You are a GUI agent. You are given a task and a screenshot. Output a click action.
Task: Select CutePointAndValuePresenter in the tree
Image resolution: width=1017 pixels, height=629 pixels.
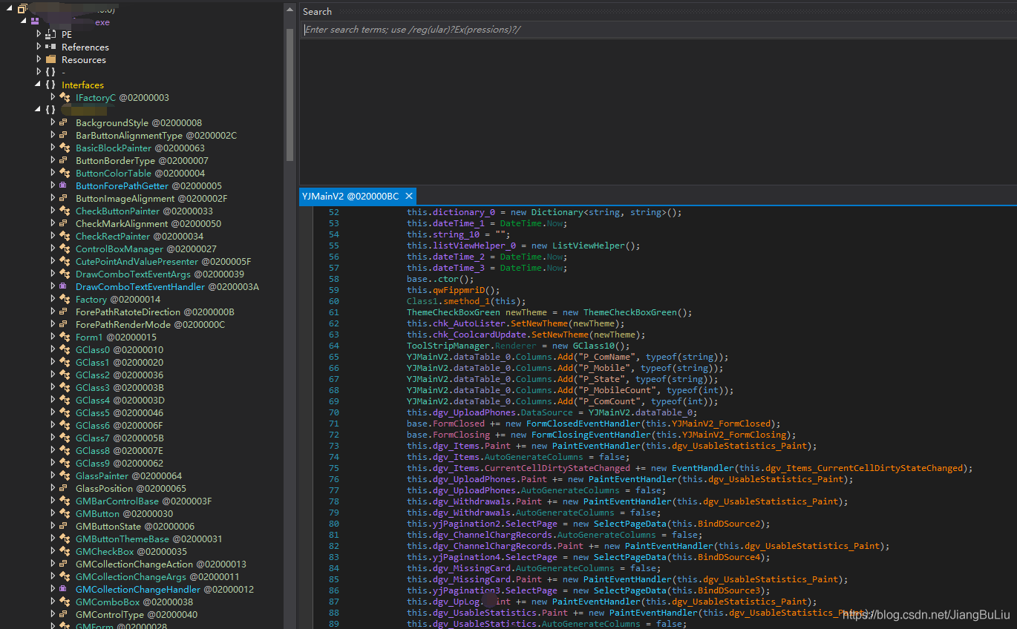point(163,261)
